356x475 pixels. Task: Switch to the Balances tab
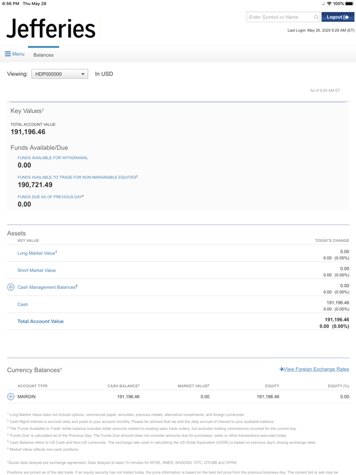click(x=44, y=55)
